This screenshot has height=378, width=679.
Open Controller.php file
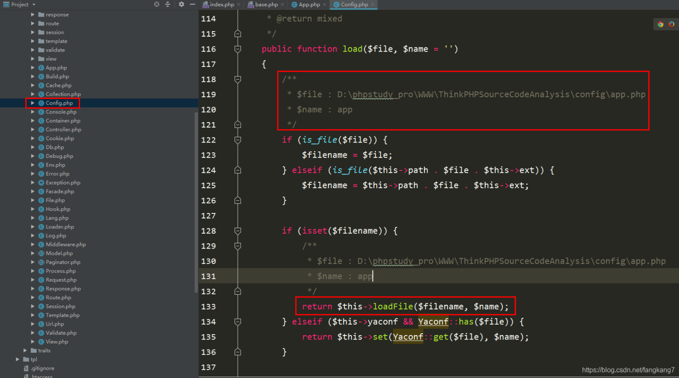point(63,130)
